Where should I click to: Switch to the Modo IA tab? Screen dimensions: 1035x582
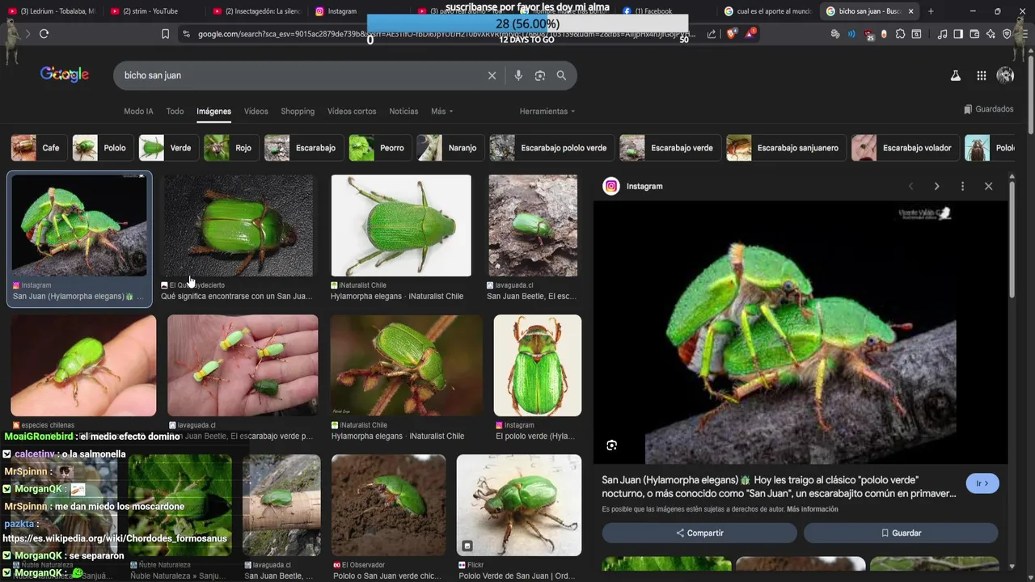(x=138, y=112)
